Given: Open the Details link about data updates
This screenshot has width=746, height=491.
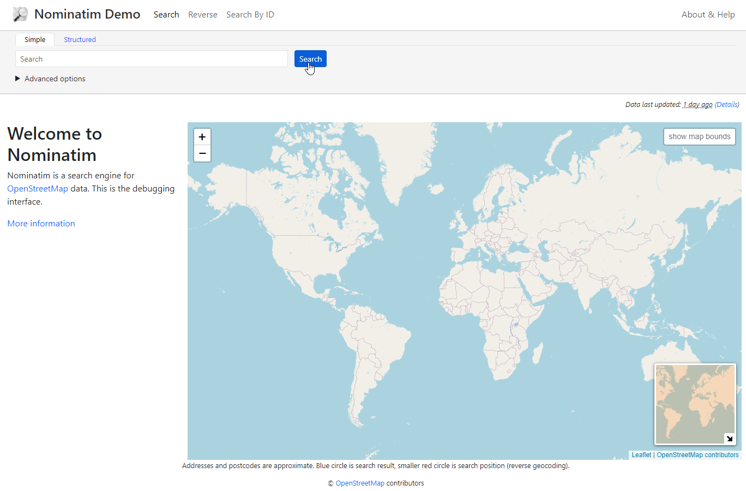Looking at the screenshot, I should point(727,104).
